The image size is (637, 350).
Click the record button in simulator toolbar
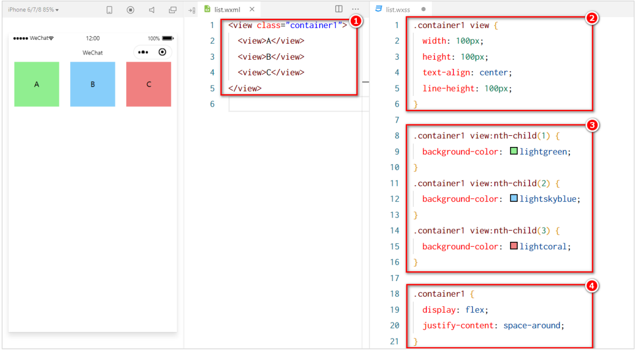pyautogui.click(x=130, y=10)
